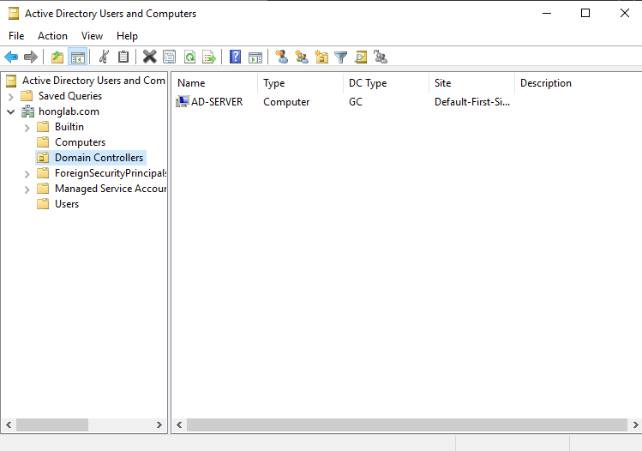Click the app icon in the title bar

[14, 14]
